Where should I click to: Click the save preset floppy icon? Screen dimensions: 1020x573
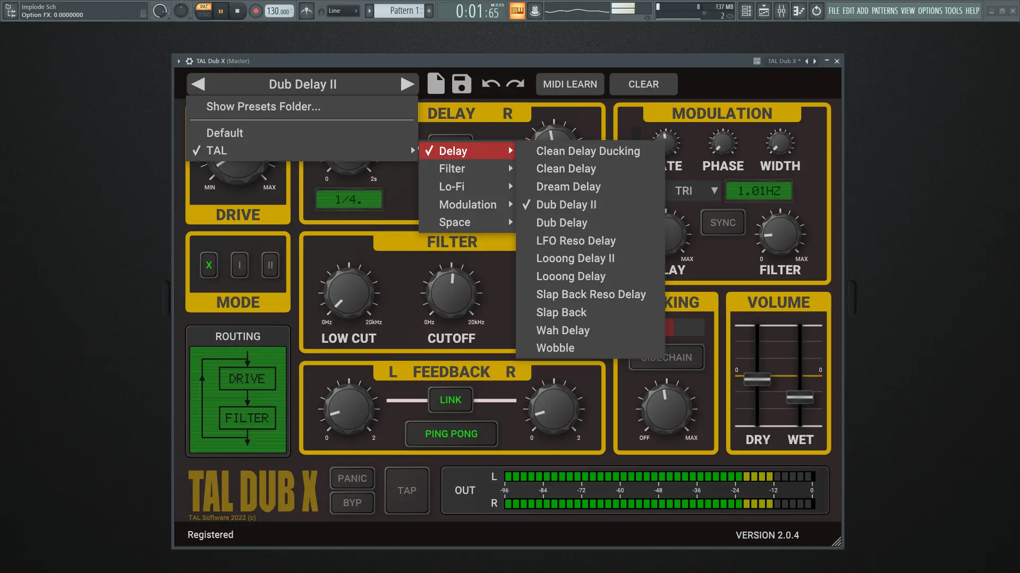point(461,84)
